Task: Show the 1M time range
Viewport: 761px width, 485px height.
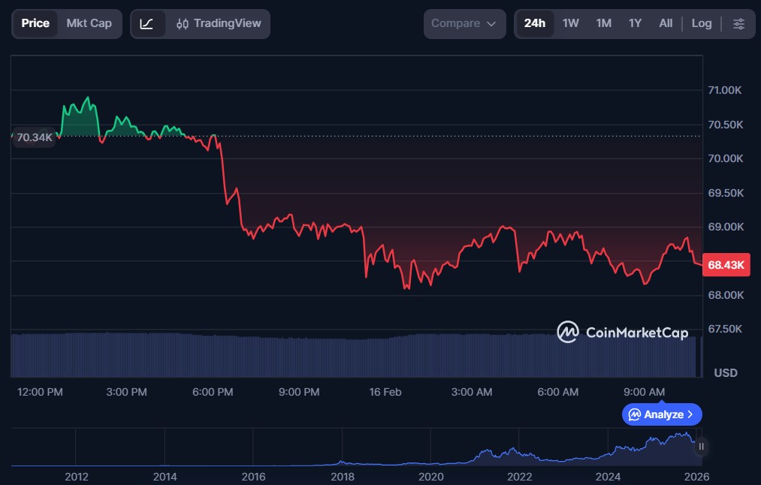Action: coord(603,24)
